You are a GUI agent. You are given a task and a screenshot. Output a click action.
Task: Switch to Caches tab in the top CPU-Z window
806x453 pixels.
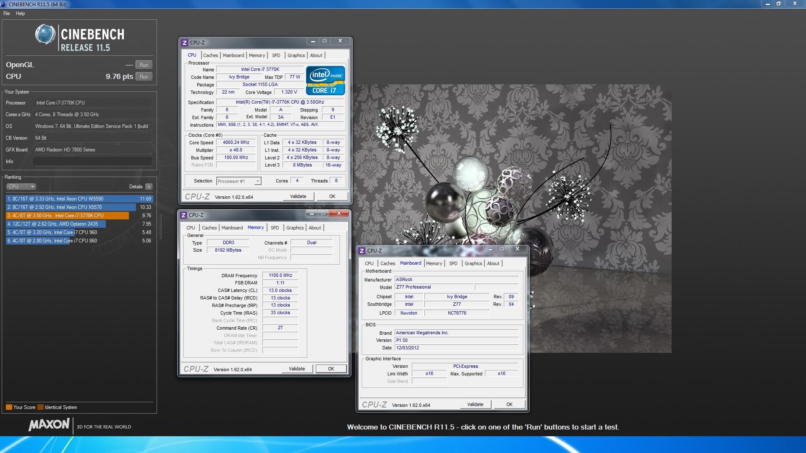tap(211, 55)
